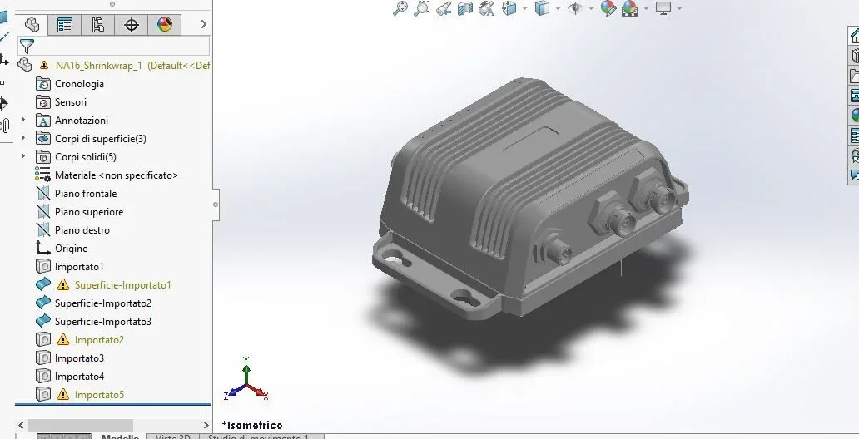This screenshot has height=439, width=859.
Task: Activate the Section View tool
Action: click(465, 8)
